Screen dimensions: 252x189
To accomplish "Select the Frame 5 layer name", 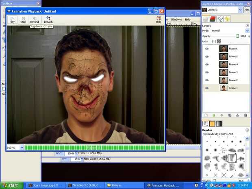I will pos(233,56).
